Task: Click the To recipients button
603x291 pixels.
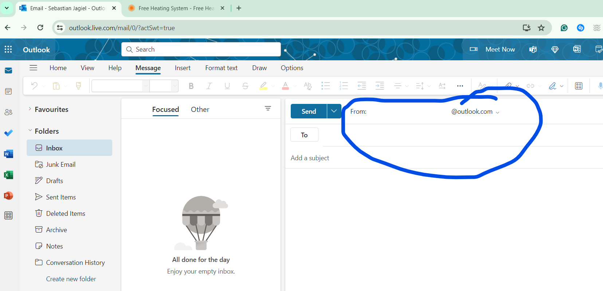Action: click(x=304, y=135)
